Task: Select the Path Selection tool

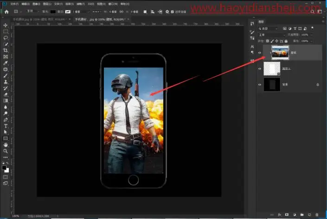Action: (x=6, y=132)
